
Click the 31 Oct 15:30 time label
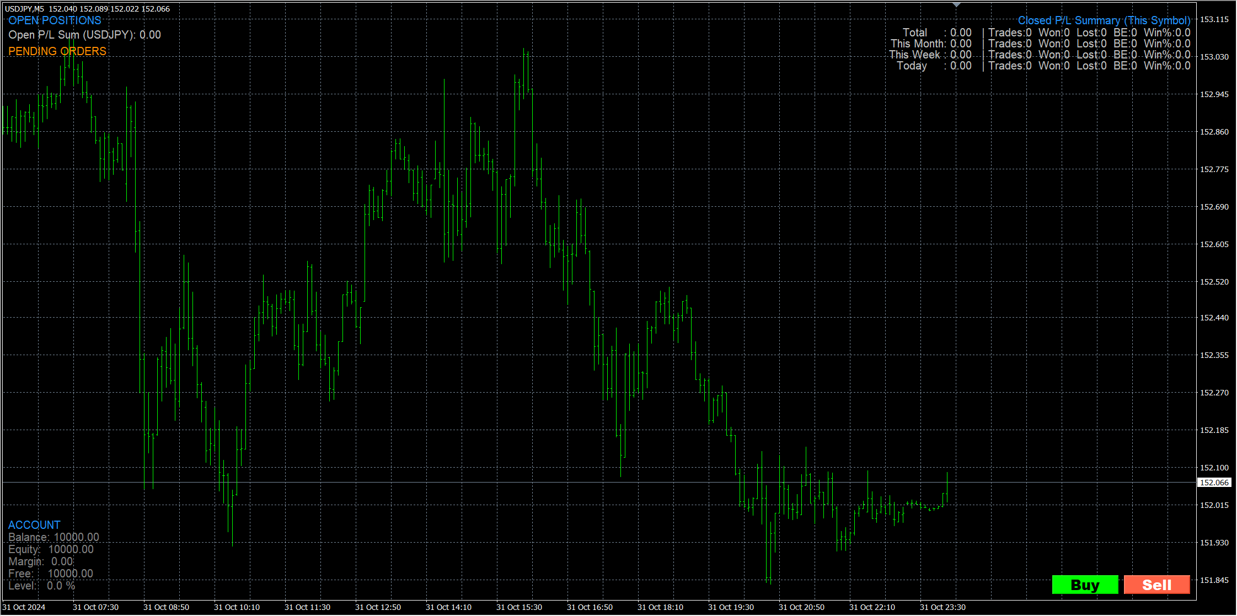tap(519, 607)
